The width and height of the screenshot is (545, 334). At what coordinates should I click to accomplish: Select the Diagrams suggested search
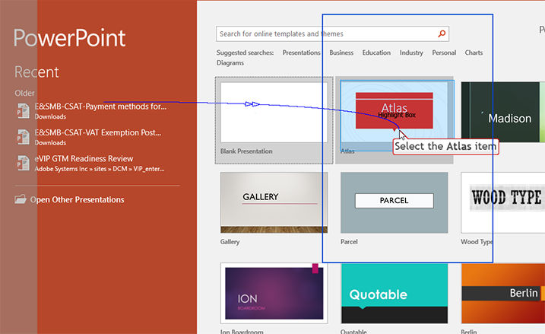click(x=230, y=63)
